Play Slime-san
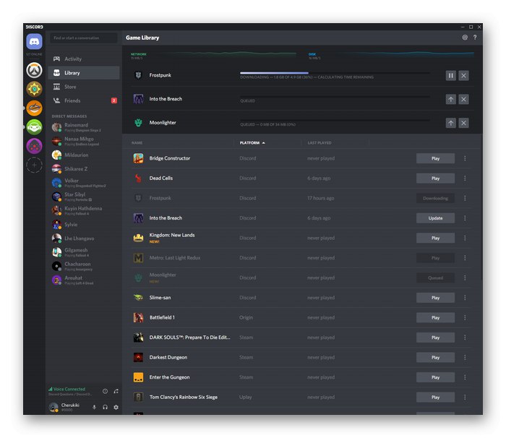 435,298
